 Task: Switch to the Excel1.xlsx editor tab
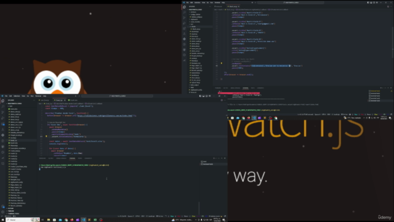[73, 100]
